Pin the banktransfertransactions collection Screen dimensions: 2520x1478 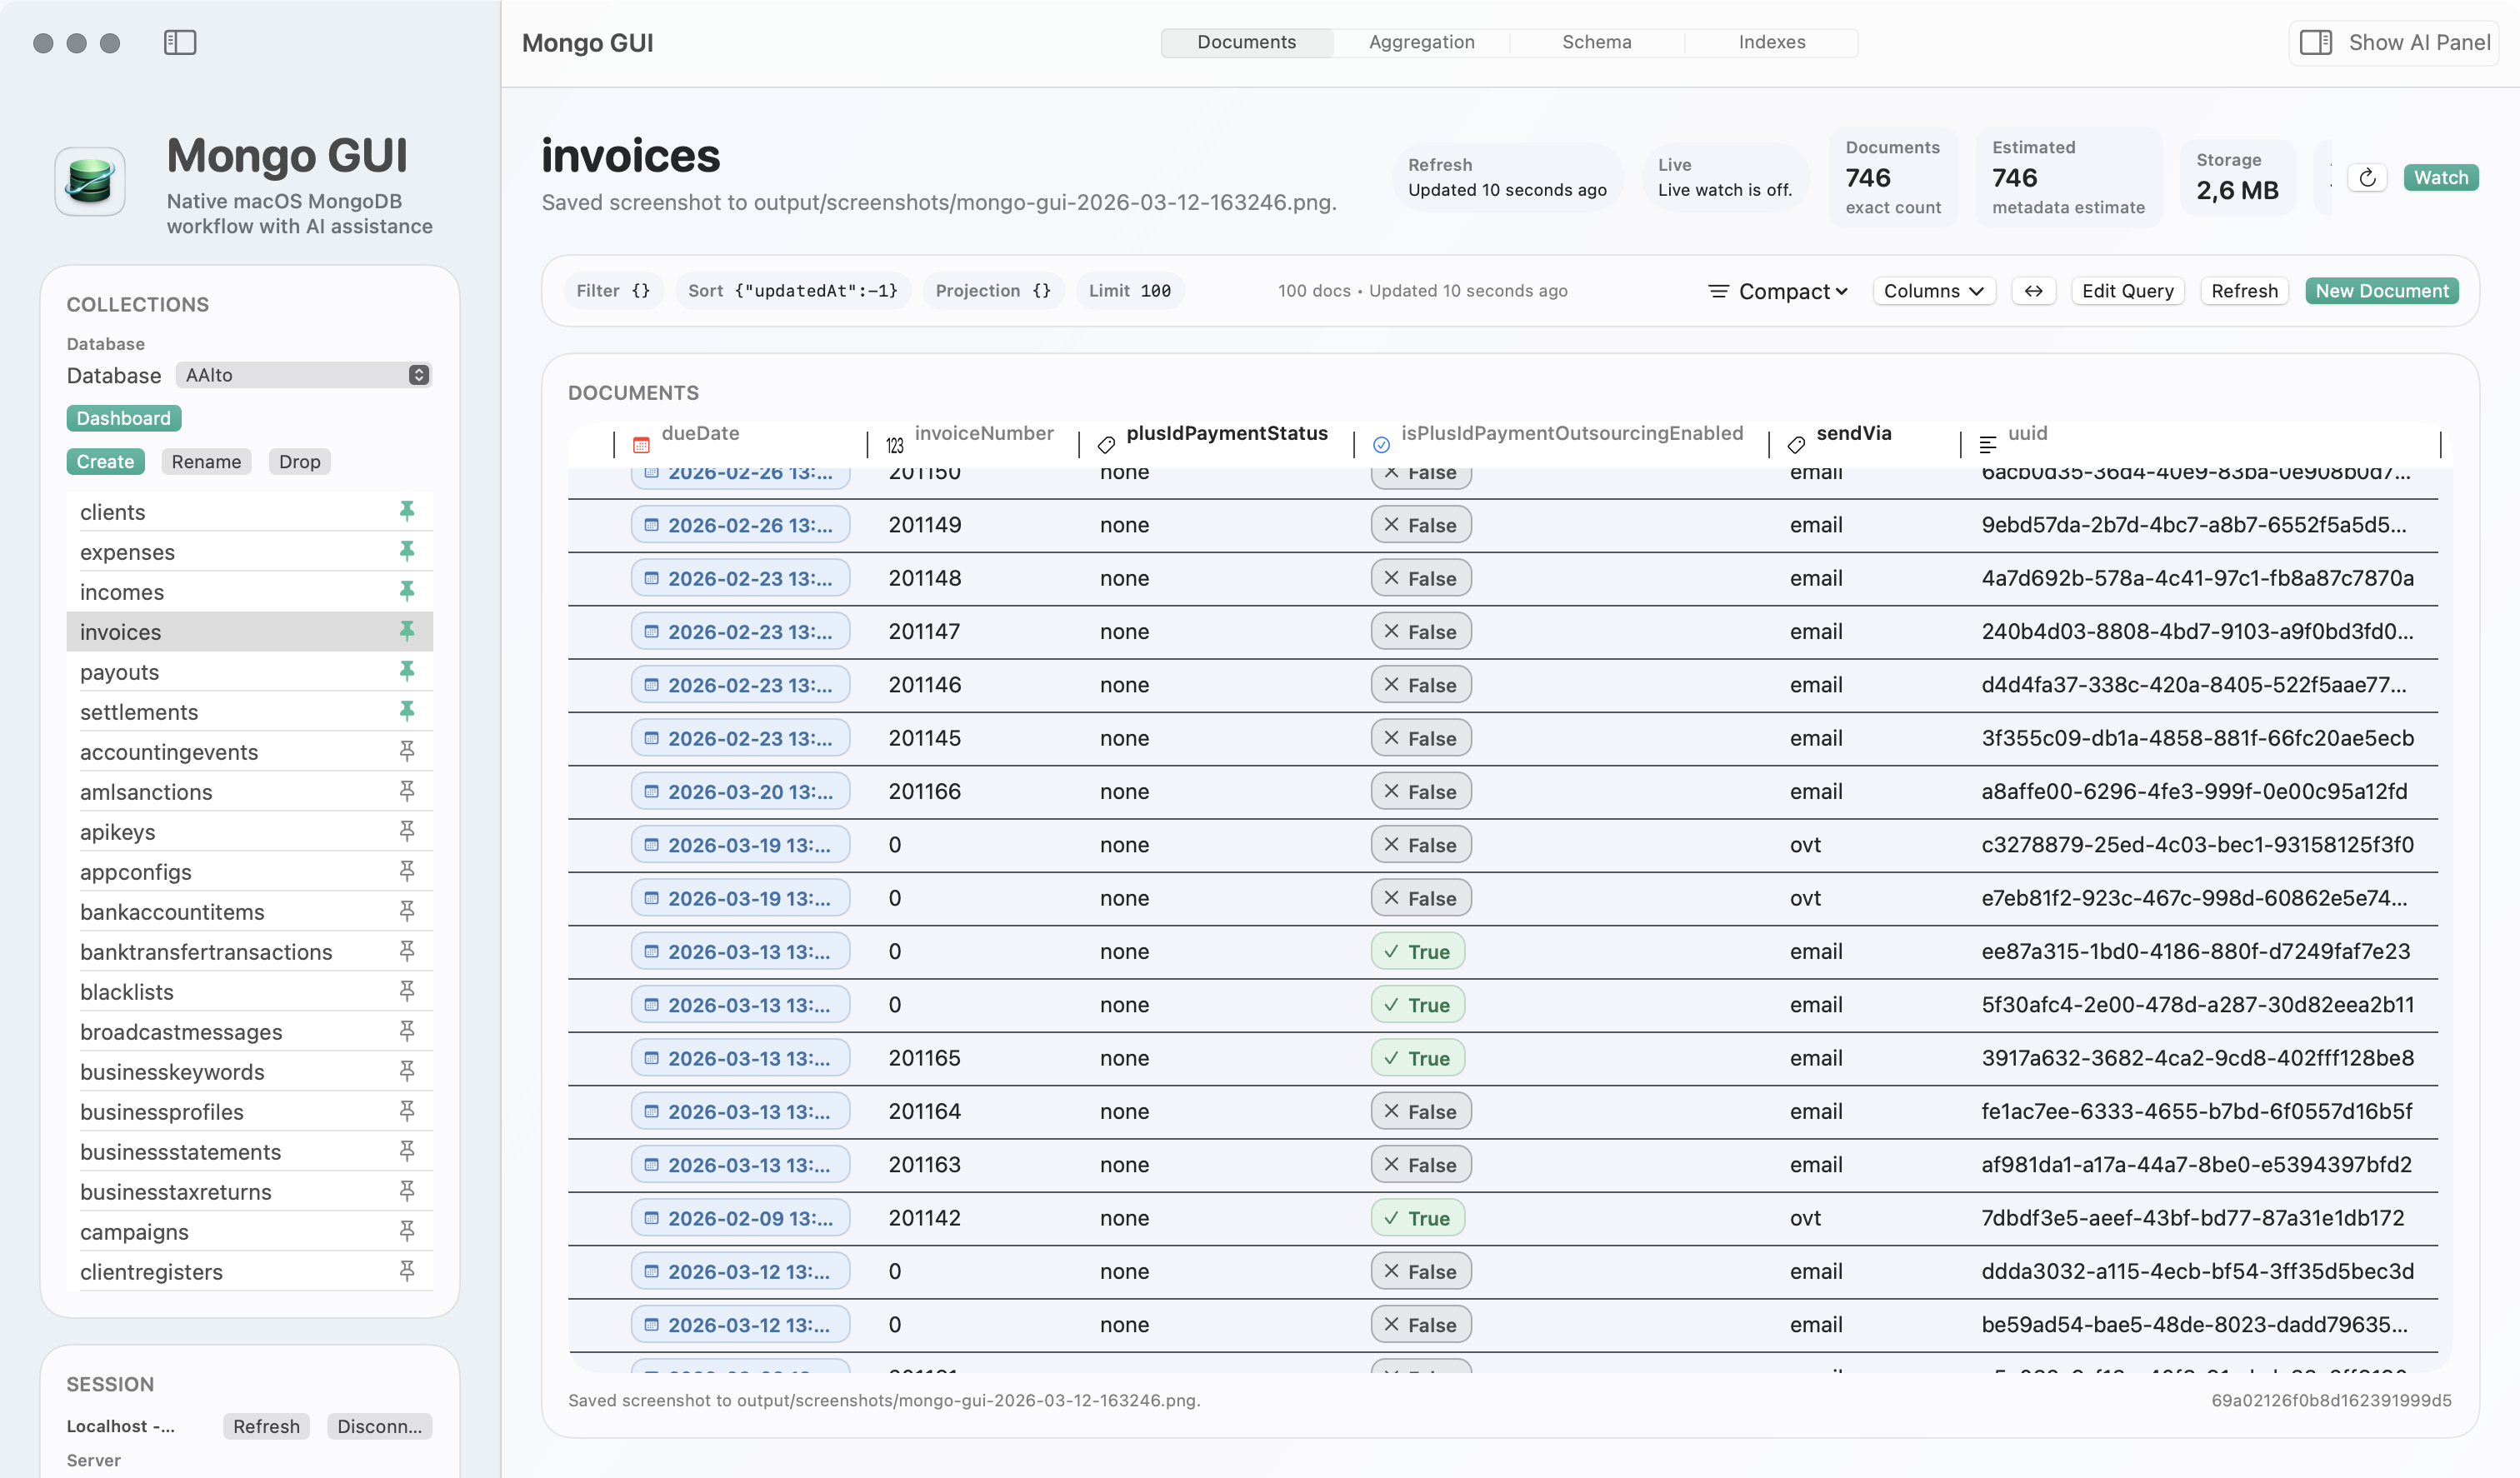(407, 952)
